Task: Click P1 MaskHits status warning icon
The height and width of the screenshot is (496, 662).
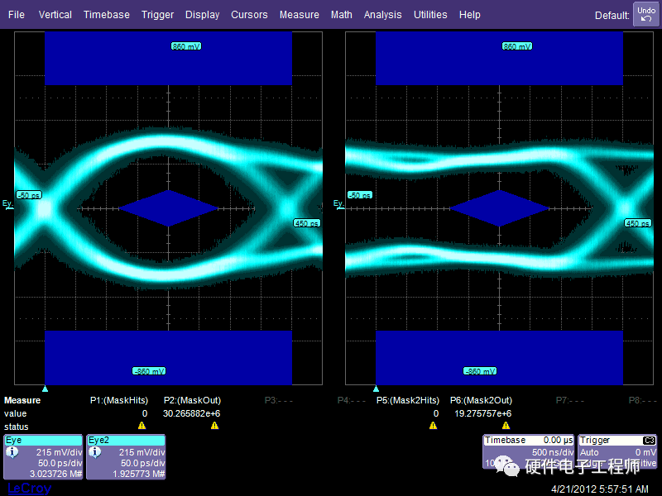Action: 142,426
